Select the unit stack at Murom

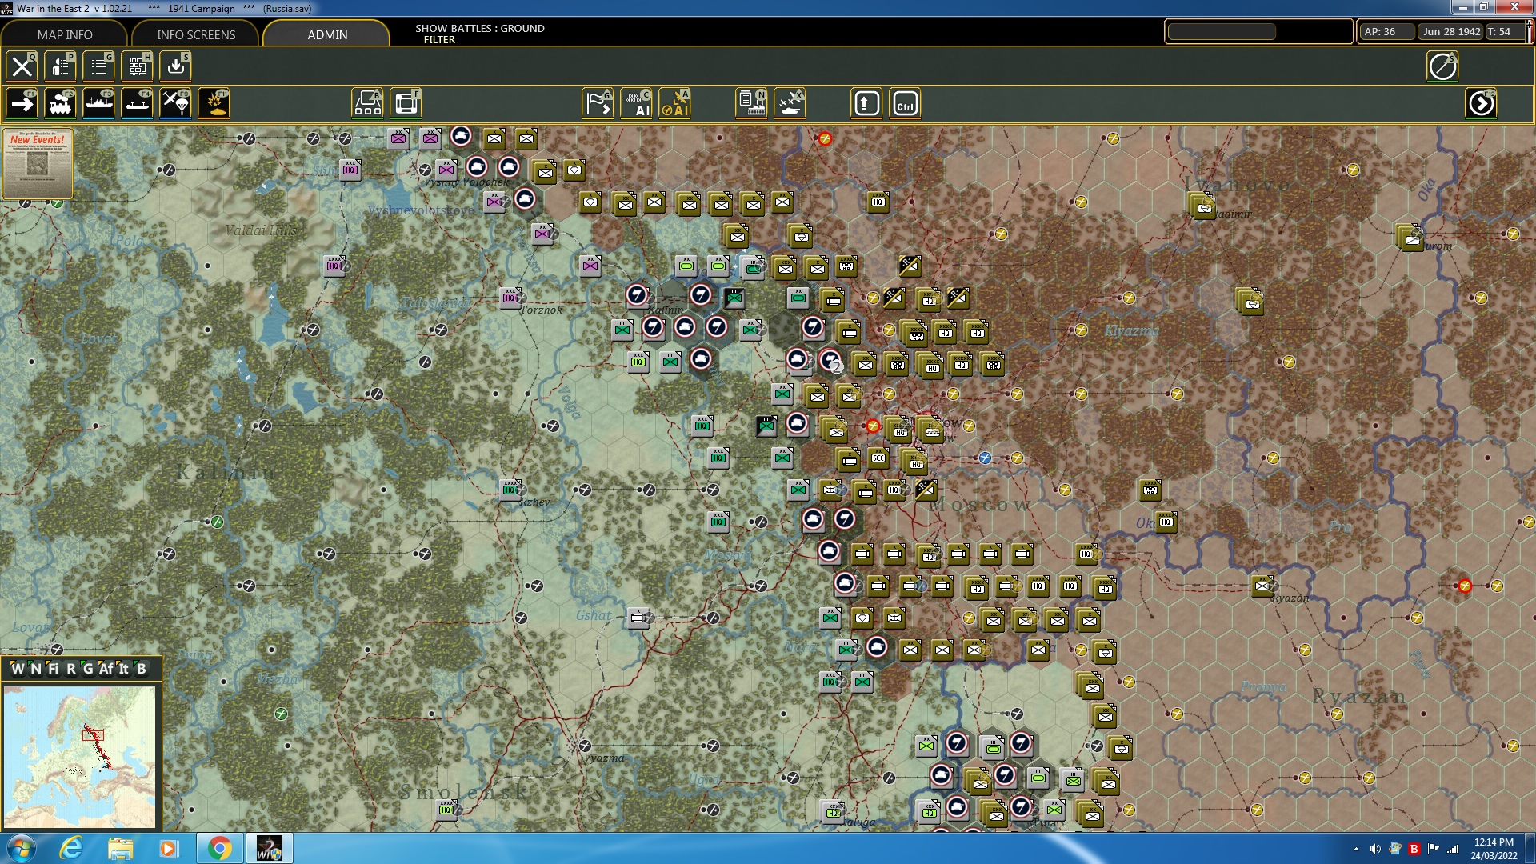[x=1410, y=237]
